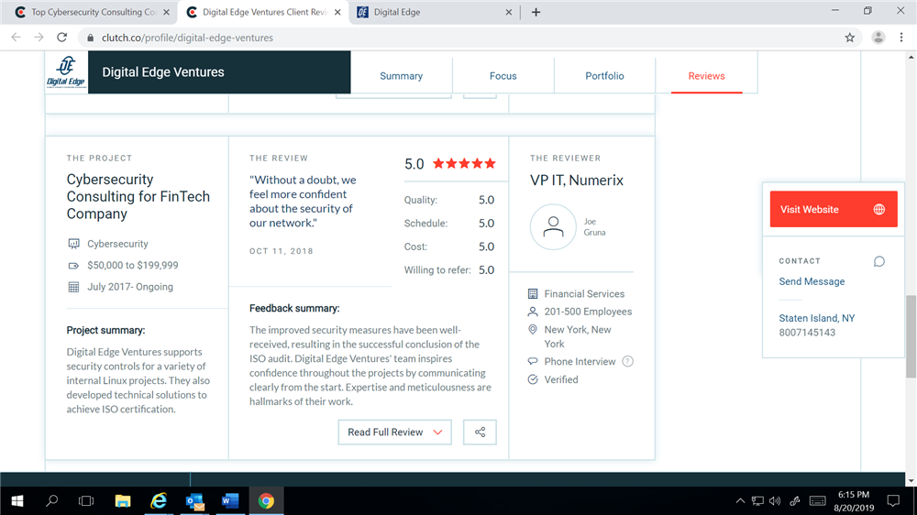View site security lock icon info
917x515 pixels.
point(90,38)
